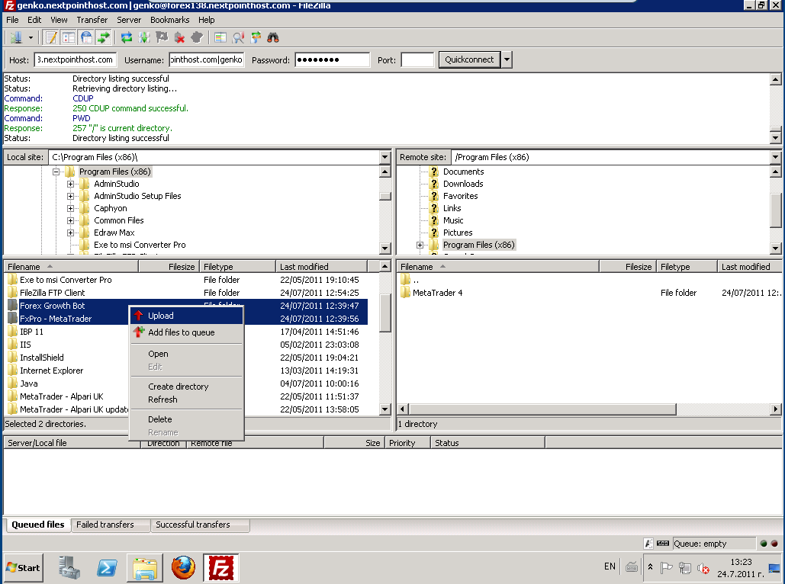Viewport: 785px width, 584px height.
Task: Launch Windows PowerShell from the taskbar
Action: tap(107, 568)
